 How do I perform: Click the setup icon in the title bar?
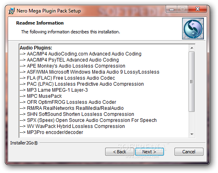point(11,11)
